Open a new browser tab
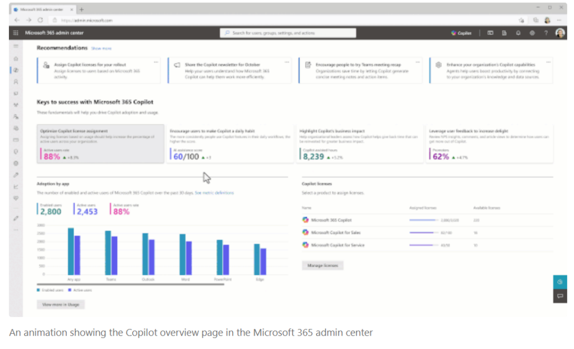The height and width of the screenshot is (349, 574). point(82,10)
